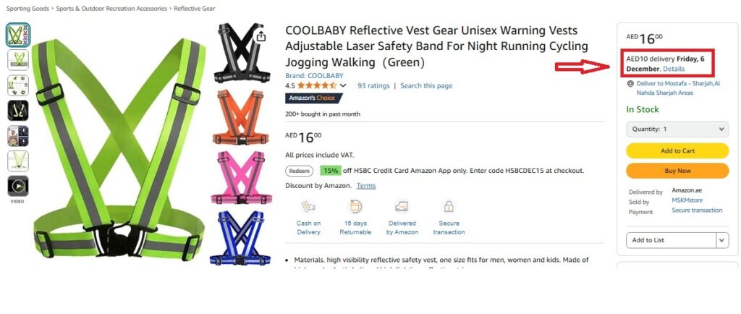
Task: Click the delivery location pin icon
Action: (x=630, y=84)
